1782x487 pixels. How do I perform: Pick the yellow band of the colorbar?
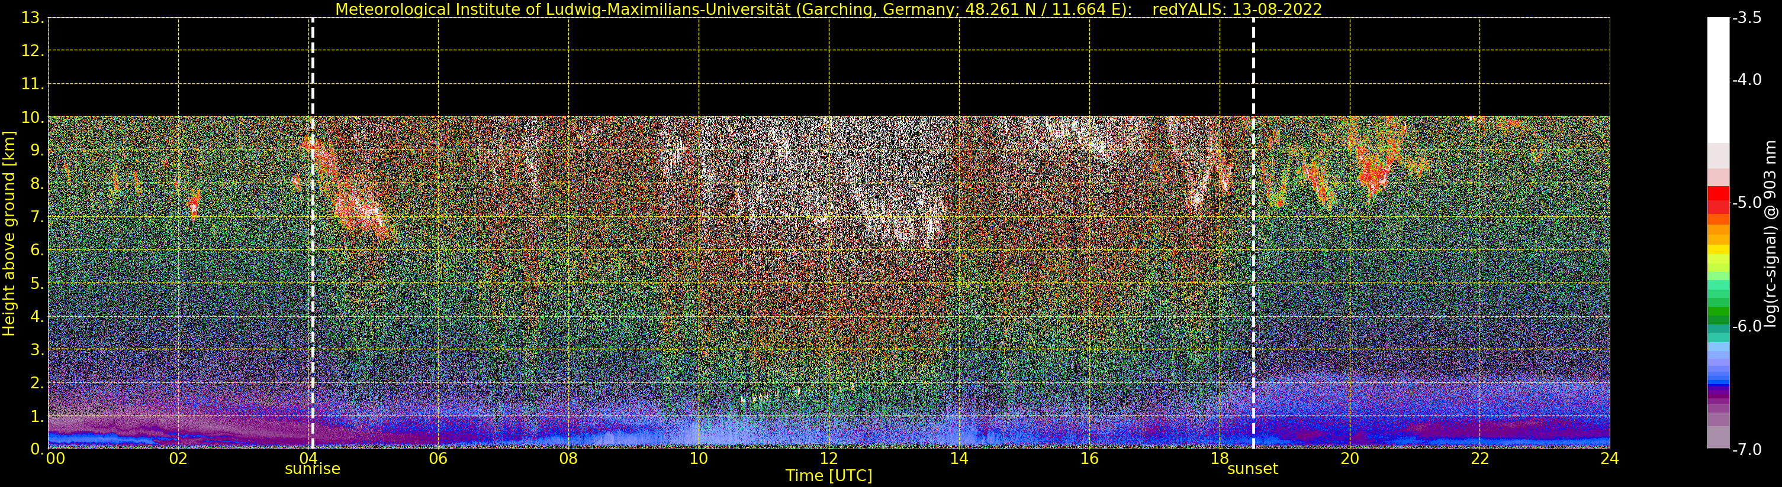(1718, 250)
